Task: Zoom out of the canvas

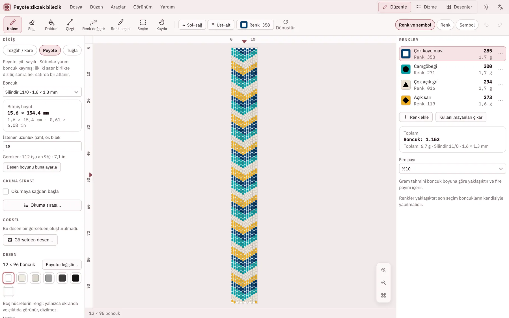Action: (x=383, y=283)
